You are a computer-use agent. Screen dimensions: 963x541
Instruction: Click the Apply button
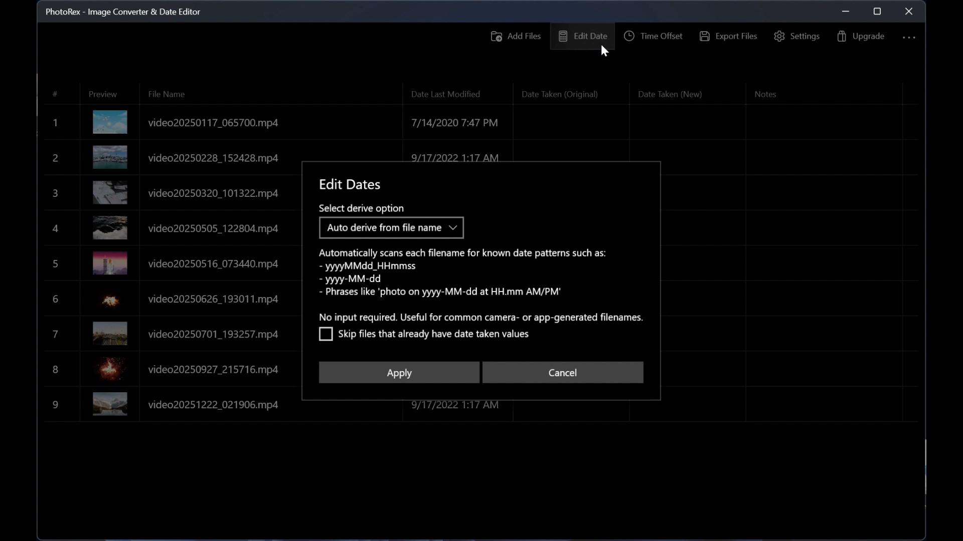click(399, 373)
